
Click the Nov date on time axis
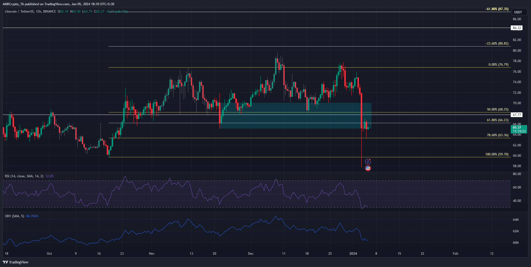(x=152, y=254)
